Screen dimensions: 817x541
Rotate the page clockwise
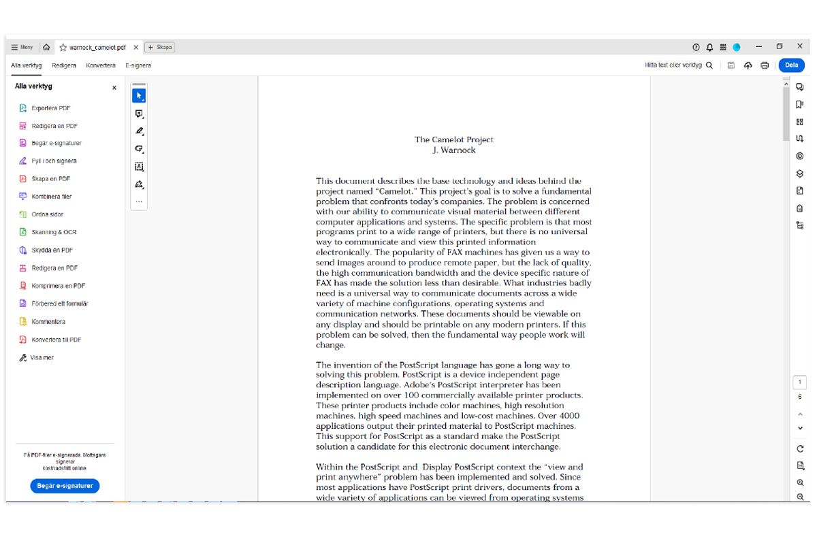[x=800, y=448]
